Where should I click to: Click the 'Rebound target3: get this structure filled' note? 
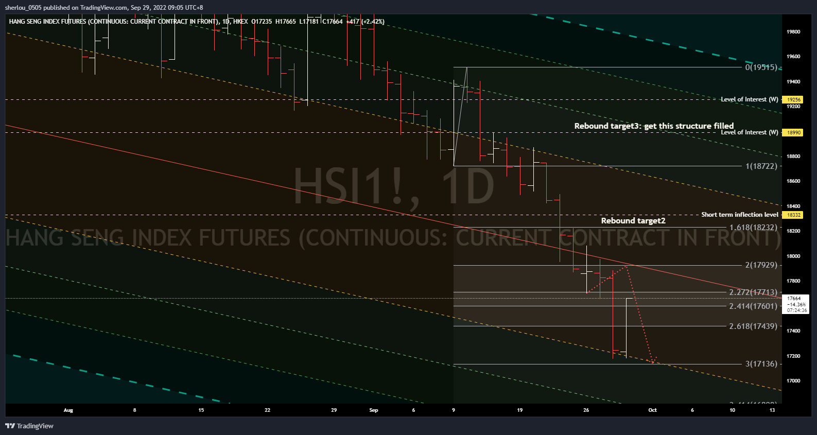[654, 126]
